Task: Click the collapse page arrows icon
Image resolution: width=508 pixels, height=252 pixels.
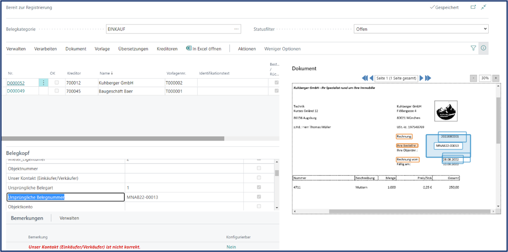Action: pos(484,7)
